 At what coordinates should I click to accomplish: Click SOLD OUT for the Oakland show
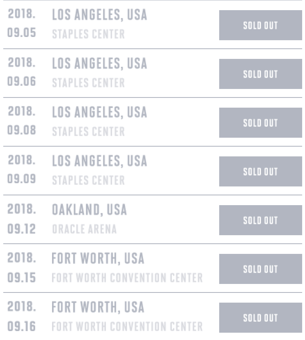pyautogui.click(x=260, y=220)
